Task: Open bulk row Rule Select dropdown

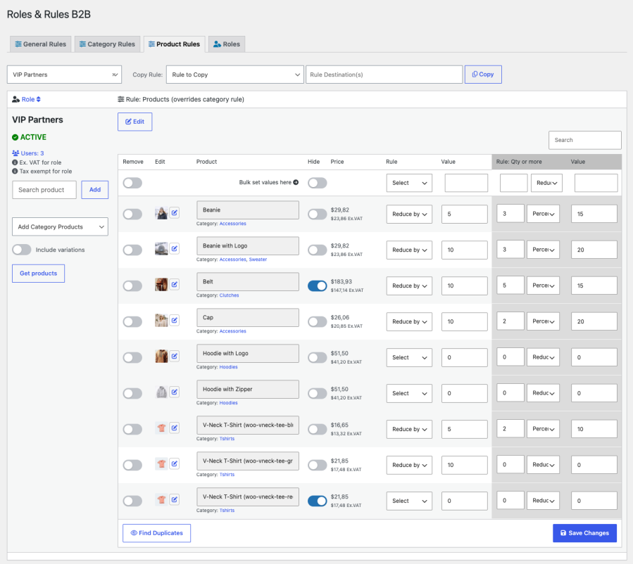Action: click(409, 183)
